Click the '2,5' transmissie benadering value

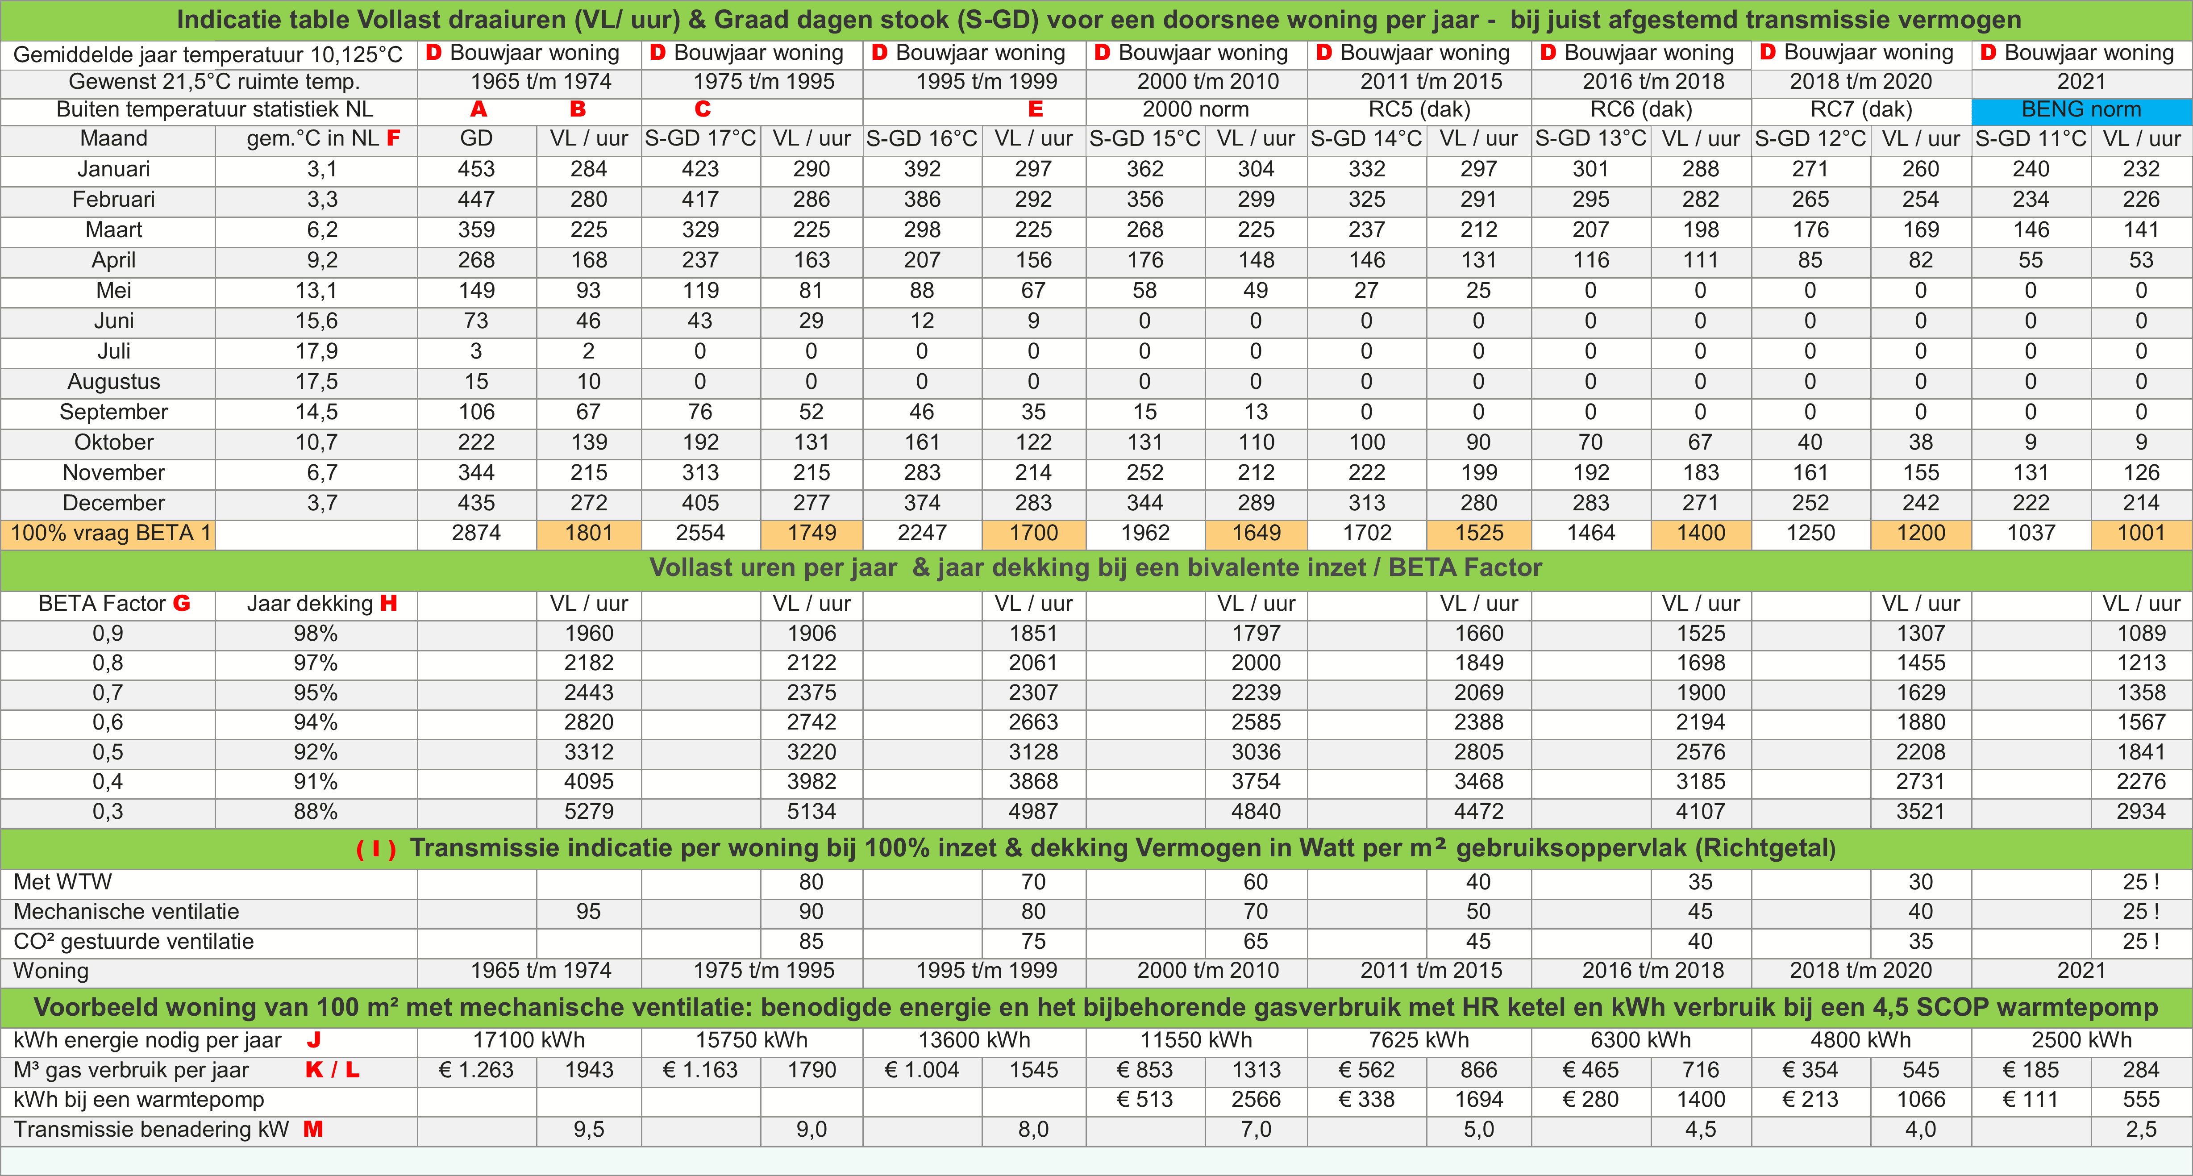[x=2142, y=1131]
